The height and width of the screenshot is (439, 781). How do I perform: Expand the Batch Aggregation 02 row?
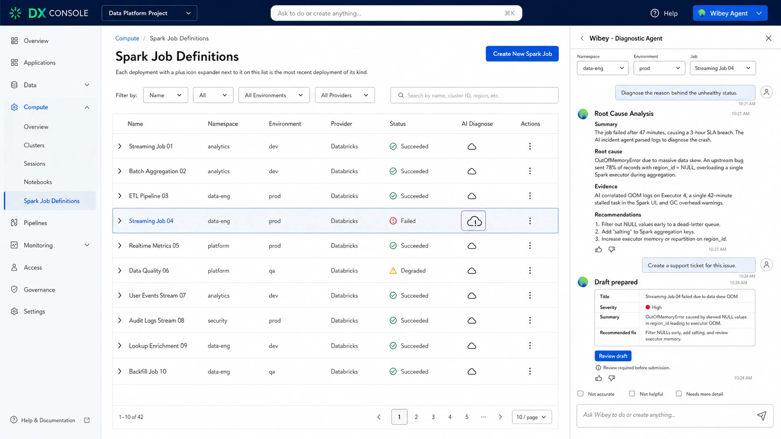120,171
